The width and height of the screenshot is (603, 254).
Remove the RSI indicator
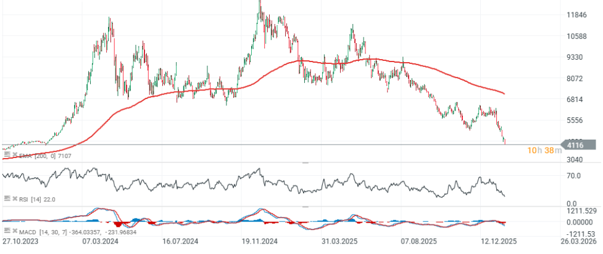(x=15, y=199)
